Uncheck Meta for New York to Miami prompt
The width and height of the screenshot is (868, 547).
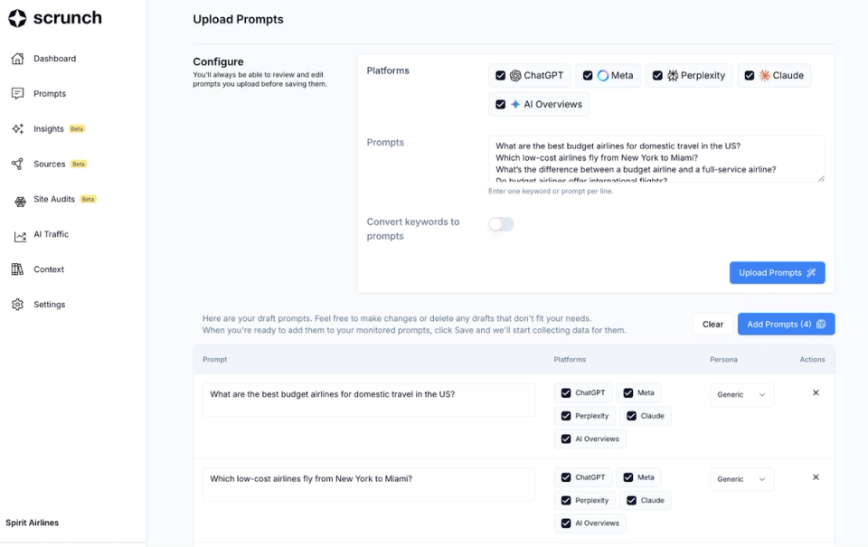coord(628,477)
